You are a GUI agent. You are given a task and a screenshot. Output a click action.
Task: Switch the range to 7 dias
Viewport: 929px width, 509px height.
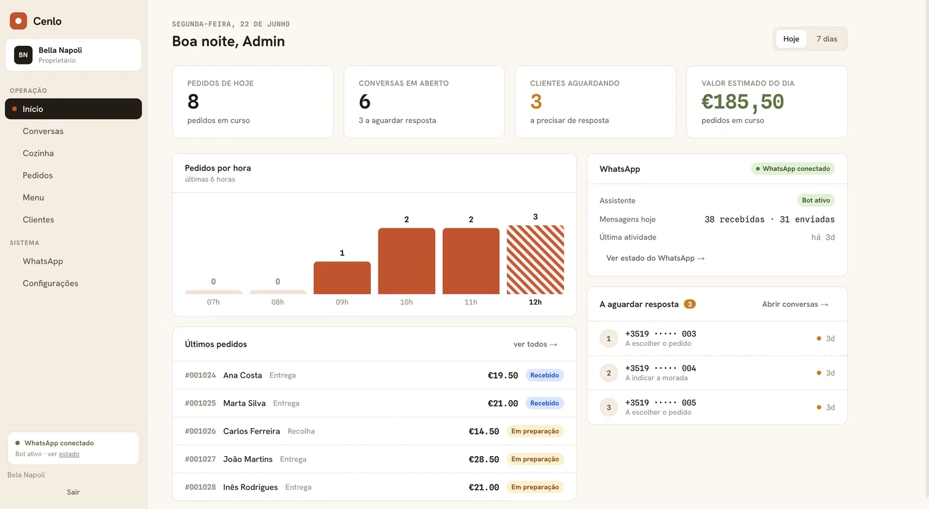827,39
